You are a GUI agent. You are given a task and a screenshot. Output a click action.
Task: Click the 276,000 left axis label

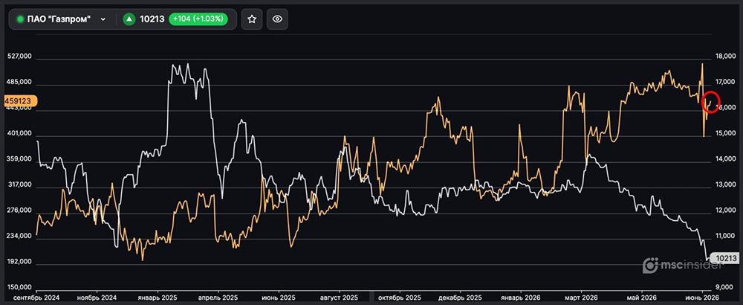(x=20, y=210)
